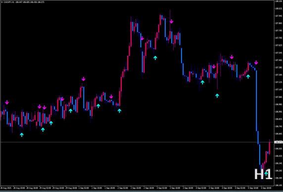Viewport: 283px width, 192px height.
Task: Click the 106.745 price axis label
Action: 279,127
